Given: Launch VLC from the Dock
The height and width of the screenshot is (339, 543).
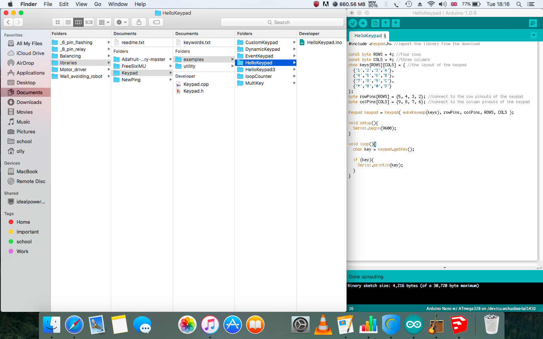Looking at the screenshot, I should tap(323, 325).
